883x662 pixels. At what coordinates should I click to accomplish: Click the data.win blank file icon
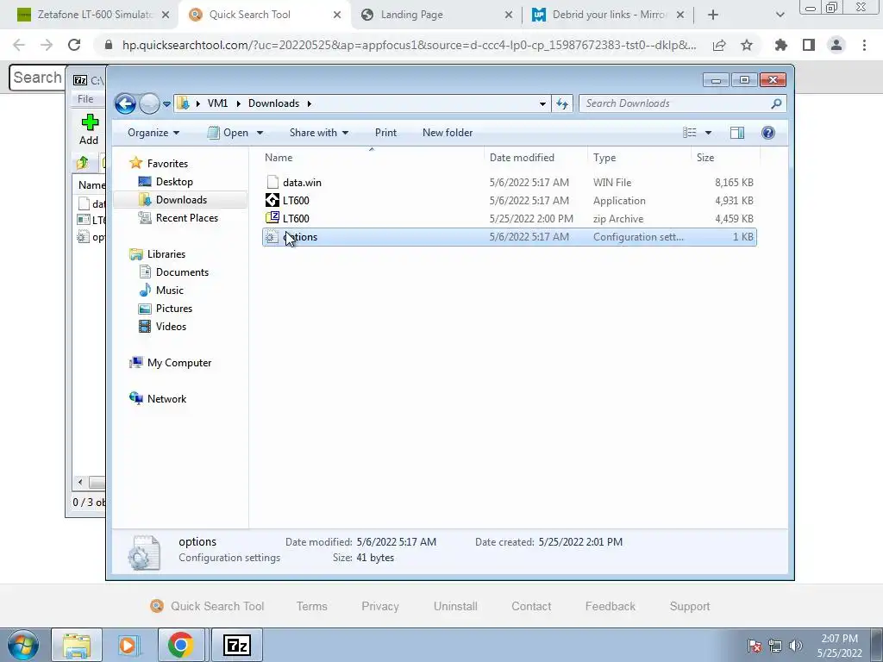272,183
